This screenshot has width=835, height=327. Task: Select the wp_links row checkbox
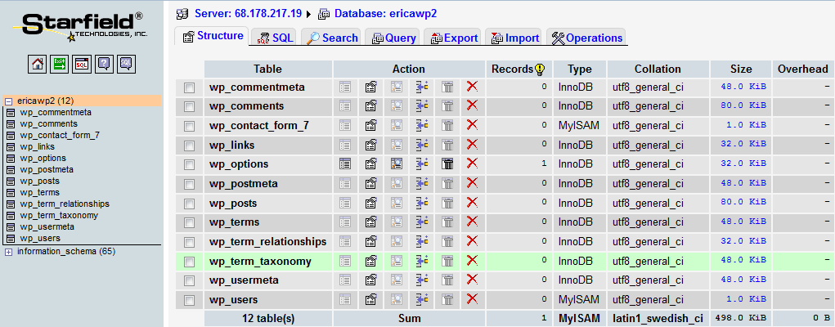click(190, 146)
